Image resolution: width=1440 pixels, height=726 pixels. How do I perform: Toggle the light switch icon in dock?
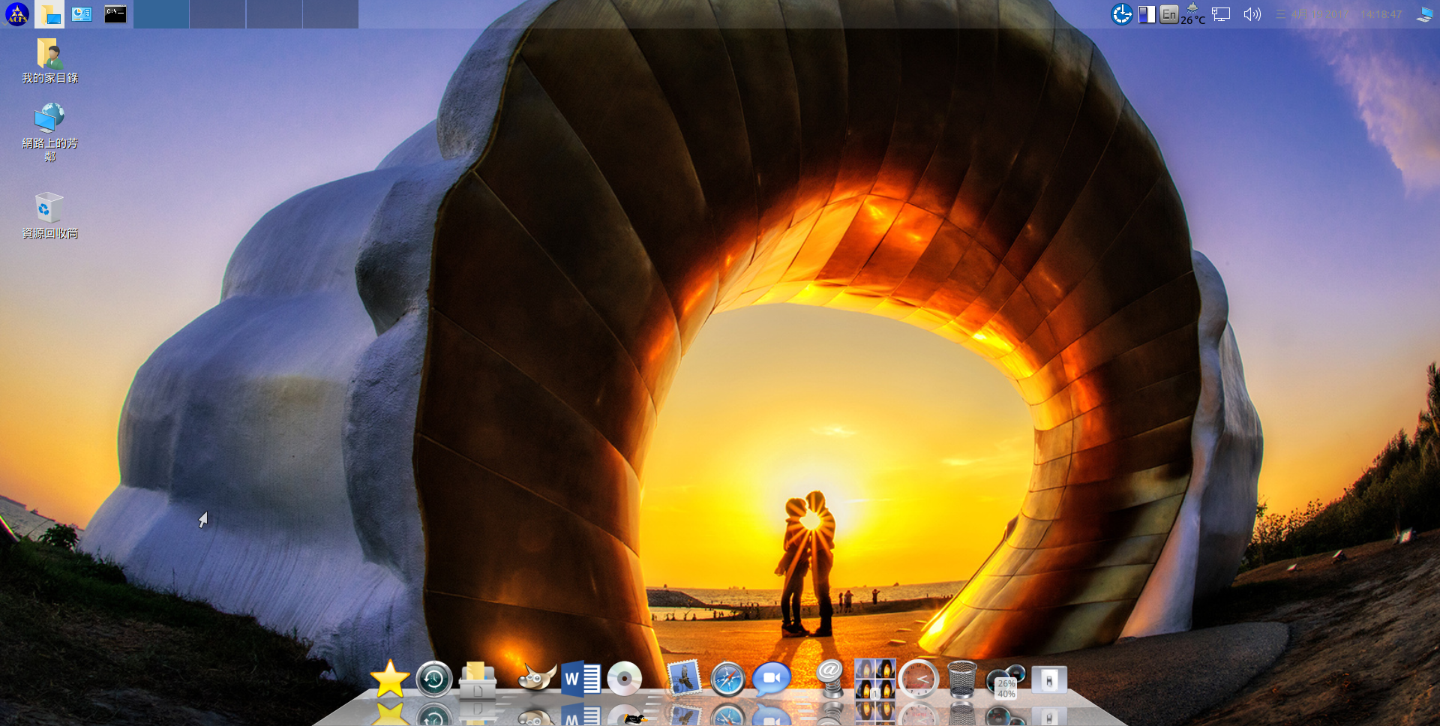point(1049,680)
